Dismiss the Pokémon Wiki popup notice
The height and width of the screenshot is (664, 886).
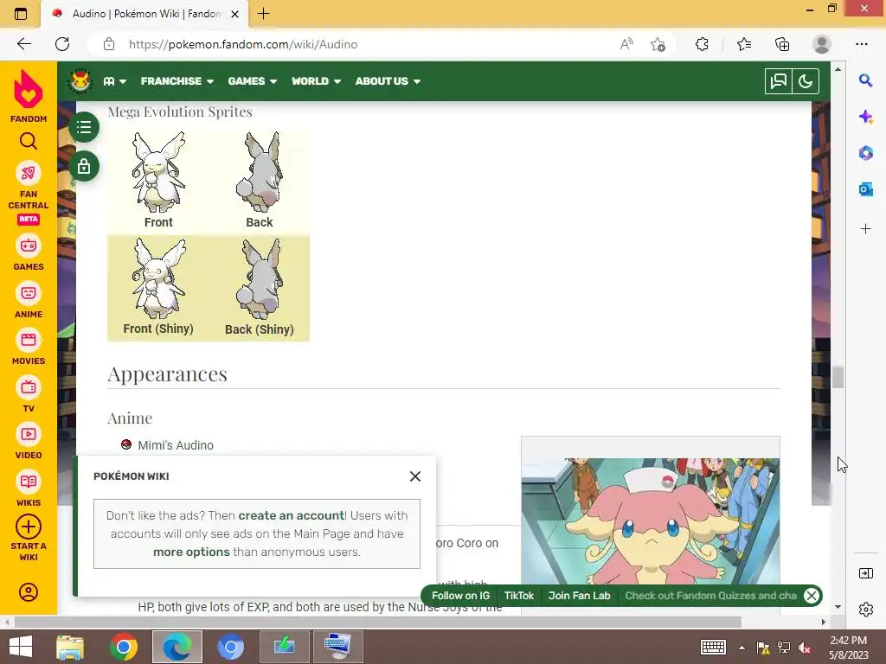coord(415,476)
